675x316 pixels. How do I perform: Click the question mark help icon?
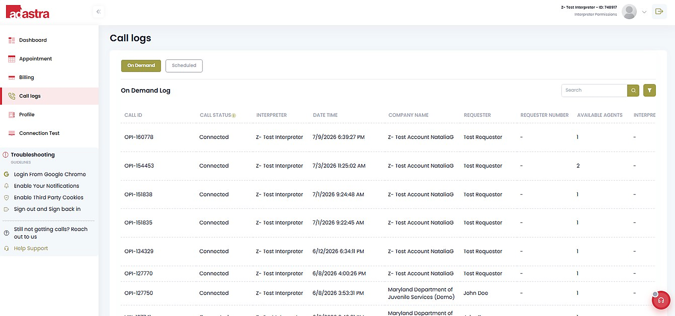coord(7,233)
